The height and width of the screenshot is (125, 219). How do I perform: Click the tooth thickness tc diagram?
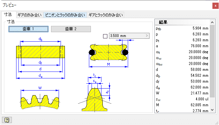pyautogui.click(x=95, y=93)
